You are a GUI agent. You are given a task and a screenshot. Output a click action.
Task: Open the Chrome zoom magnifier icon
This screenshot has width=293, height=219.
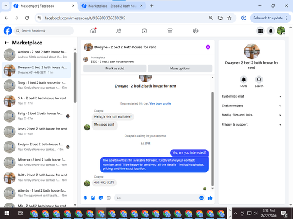(x=211, y=18)
